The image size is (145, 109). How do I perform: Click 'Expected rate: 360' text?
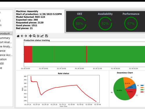[x=27, y=20]
